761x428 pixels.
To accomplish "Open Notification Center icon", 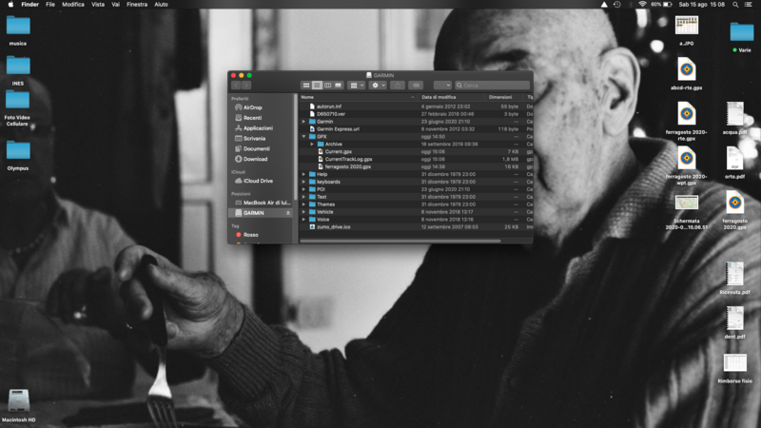I will coord(749,5).
